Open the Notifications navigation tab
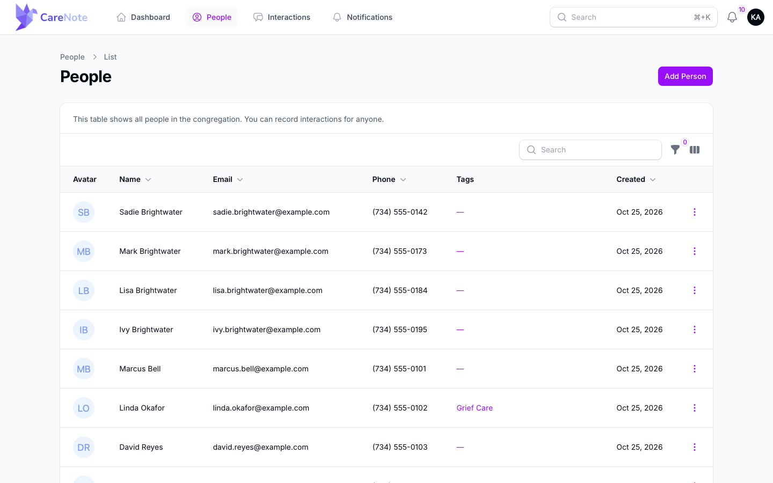Screen dimensions: 773x483 362,17
